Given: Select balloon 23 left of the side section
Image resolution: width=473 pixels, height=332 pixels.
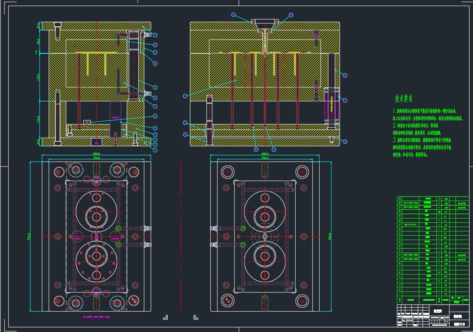Looking at the screenshot, I should (x=185, y=96).
